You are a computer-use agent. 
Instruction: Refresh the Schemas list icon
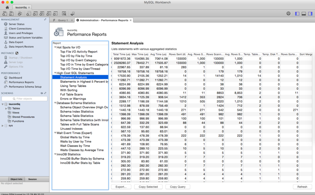click(42, 93)
